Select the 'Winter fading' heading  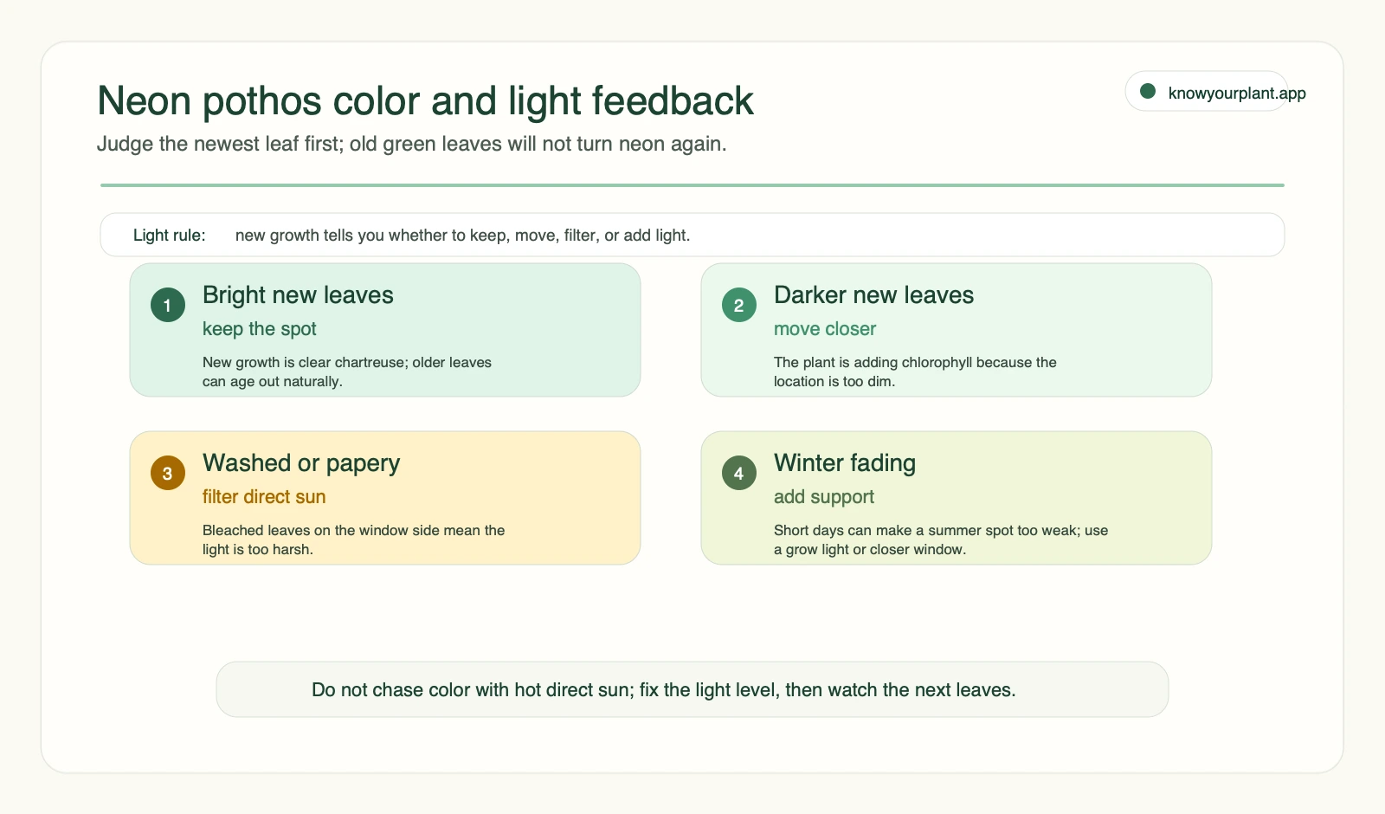[845, 463]
